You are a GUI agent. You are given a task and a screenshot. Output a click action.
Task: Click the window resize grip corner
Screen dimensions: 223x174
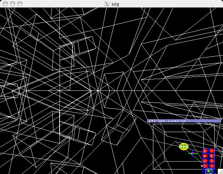(220, 171)
